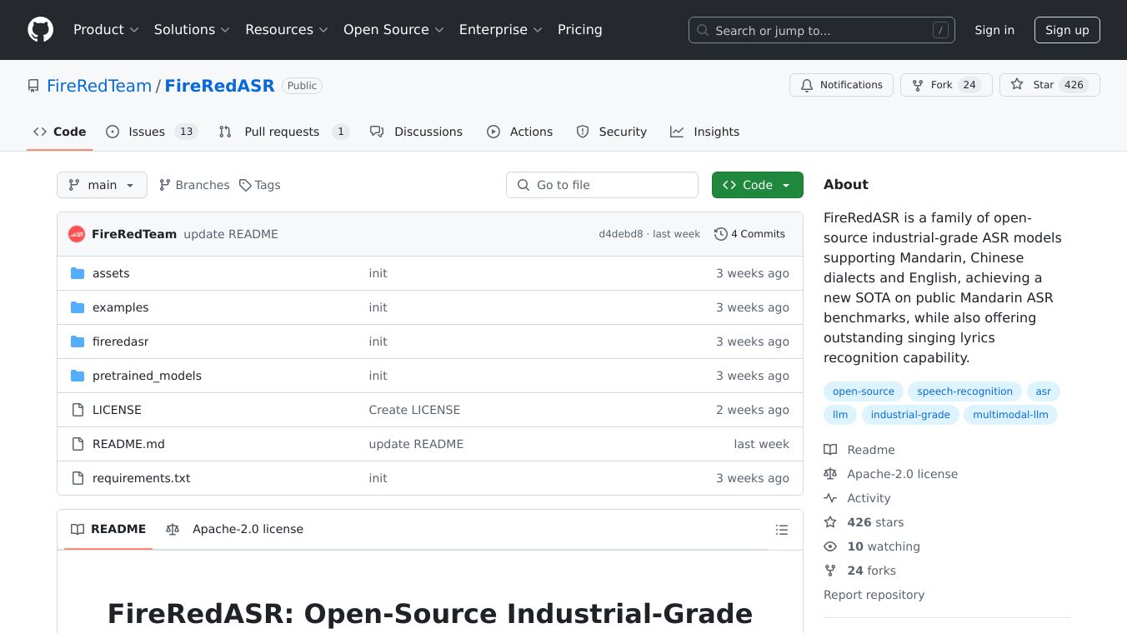Click the GitHub logo icon

40,30
